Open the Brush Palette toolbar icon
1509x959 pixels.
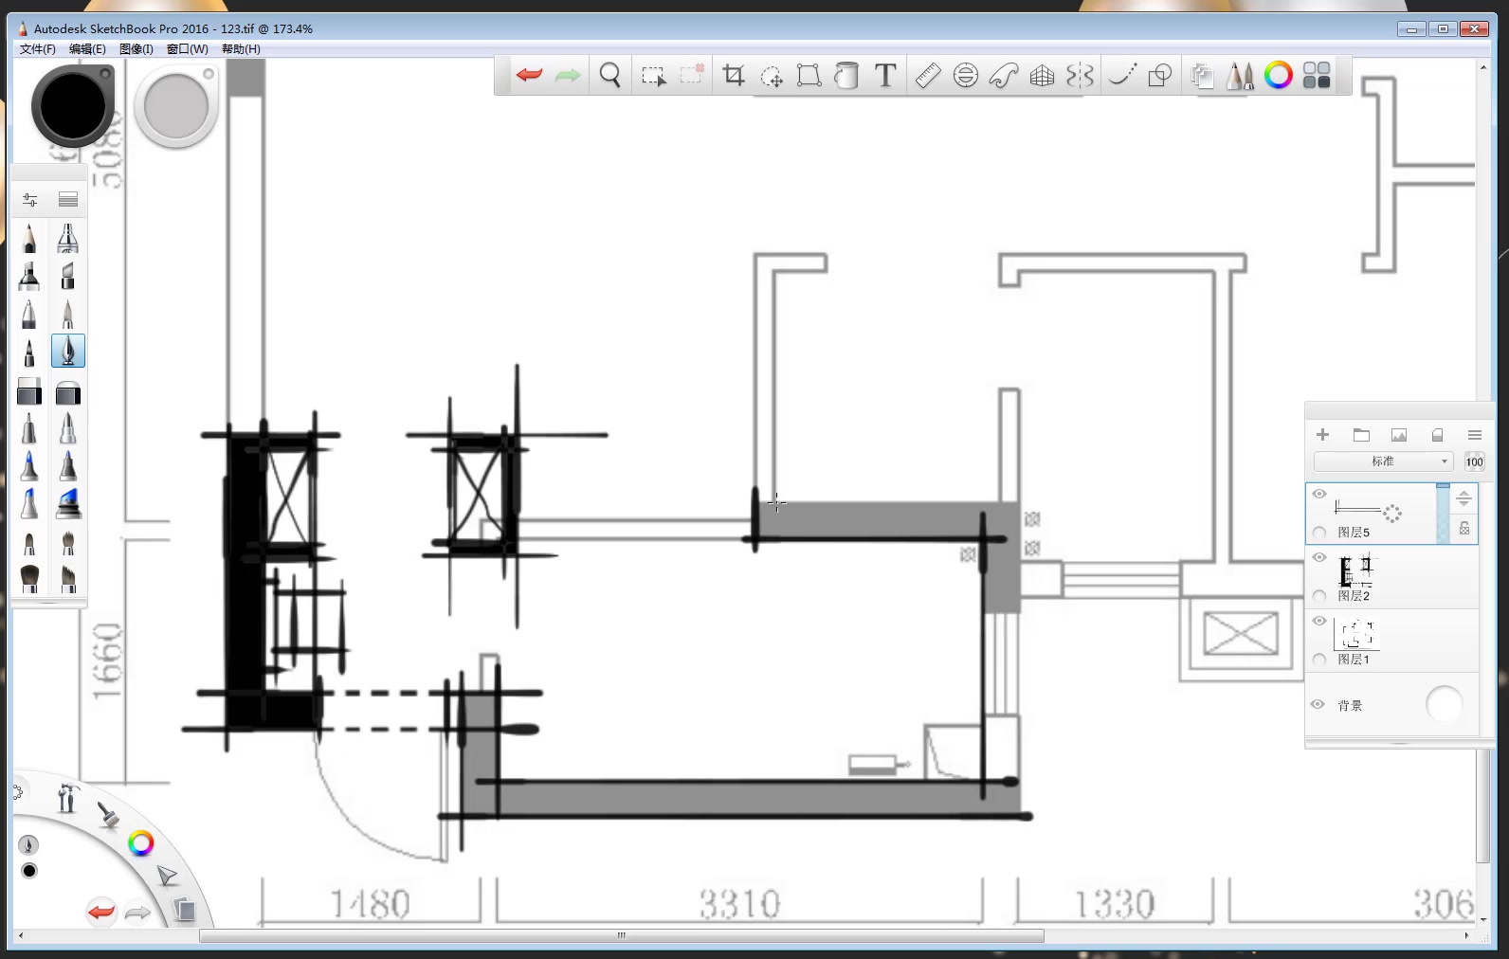pos(1240,75)
